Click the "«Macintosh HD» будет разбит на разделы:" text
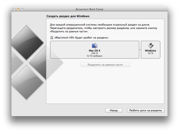179x132 pixels. pyautogui.click(x=81, y=38)
